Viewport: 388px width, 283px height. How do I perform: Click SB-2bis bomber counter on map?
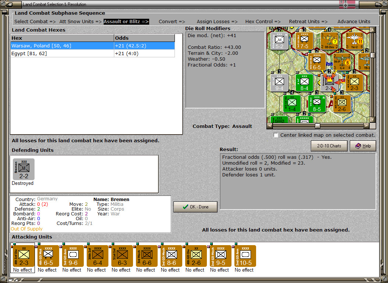(329, 41)
